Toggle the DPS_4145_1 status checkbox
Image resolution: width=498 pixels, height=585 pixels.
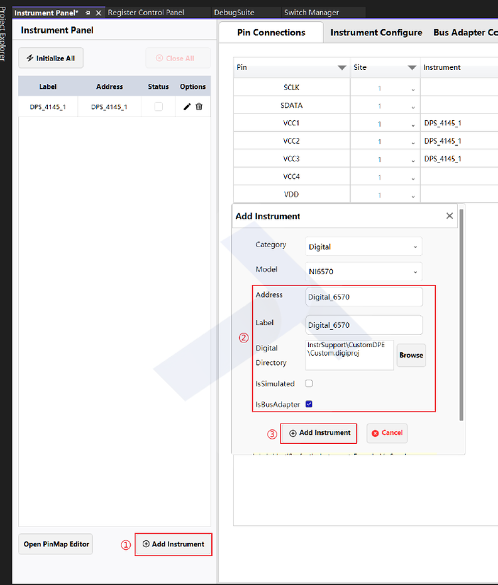[158, 106]
